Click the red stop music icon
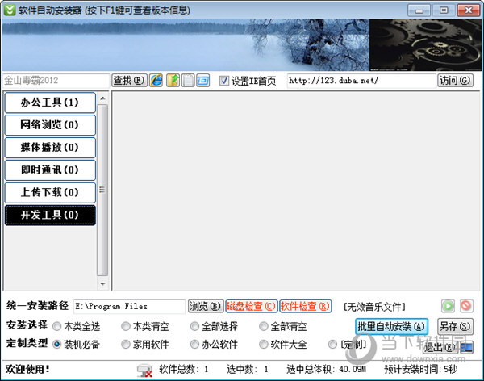The image size is (484, 381). pyautogui.click(x=466, y=306)
